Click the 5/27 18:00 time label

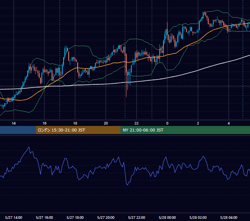75,217
